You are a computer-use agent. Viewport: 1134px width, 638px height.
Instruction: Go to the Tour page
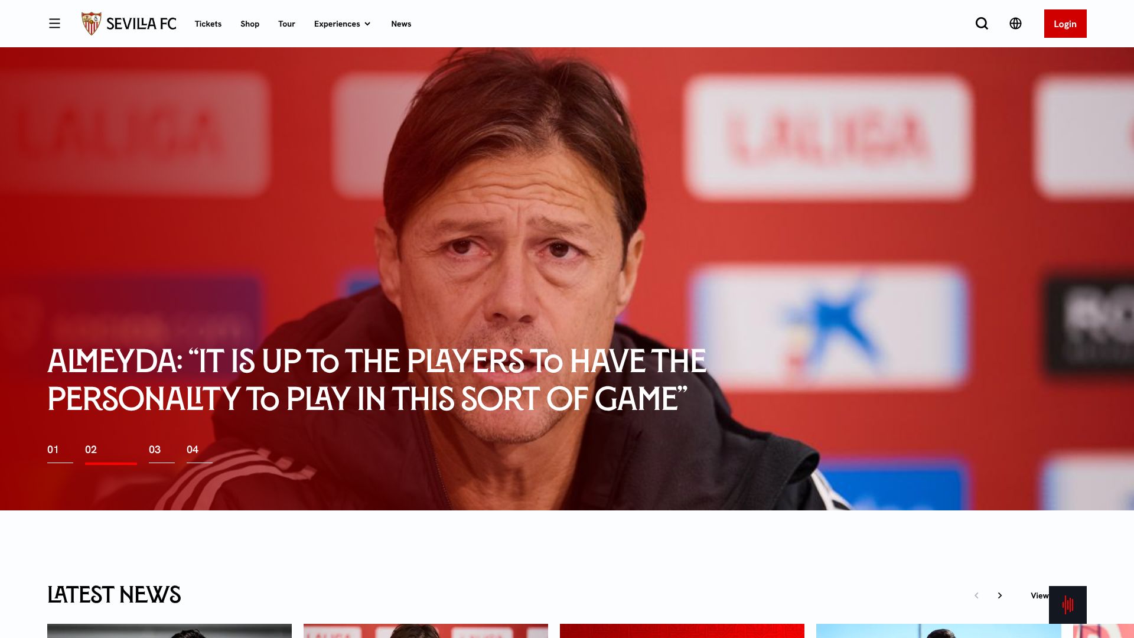tap(286, 24)
